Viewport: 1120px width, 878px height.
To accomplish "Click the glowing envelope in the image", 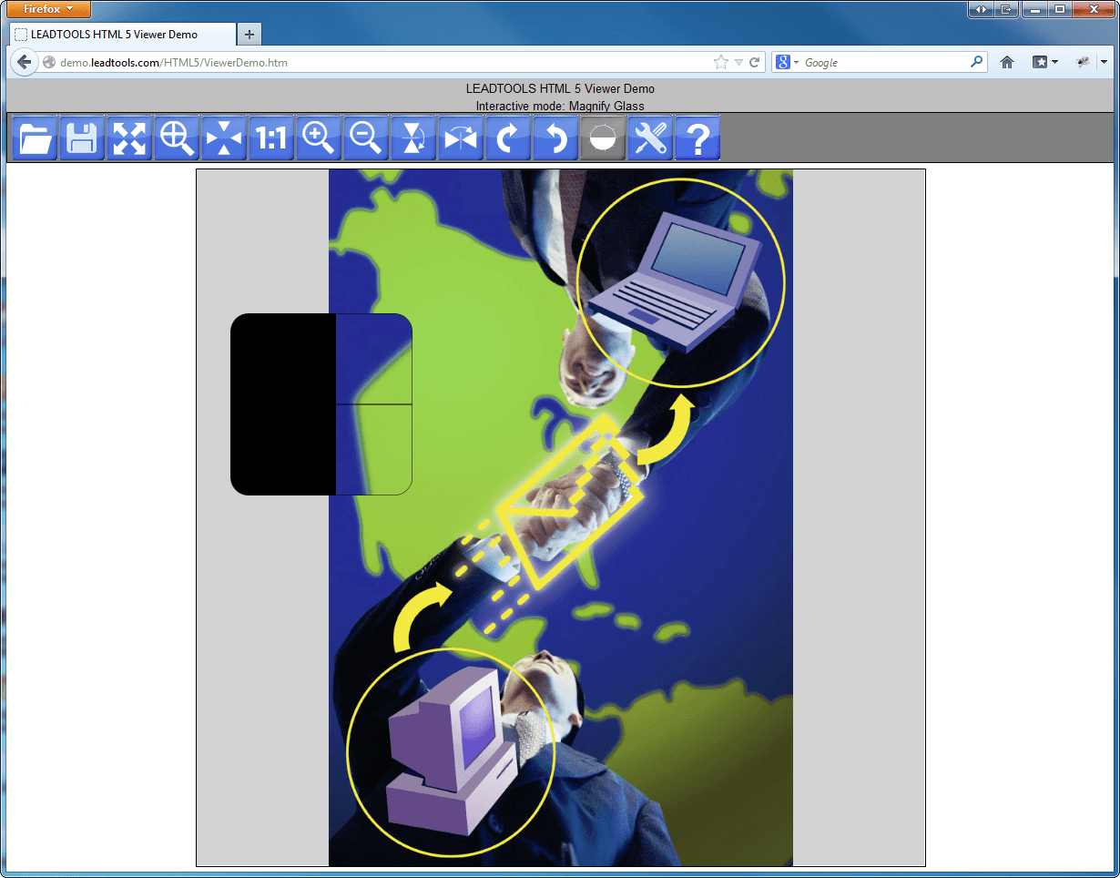I will click(x=569, y=501).
